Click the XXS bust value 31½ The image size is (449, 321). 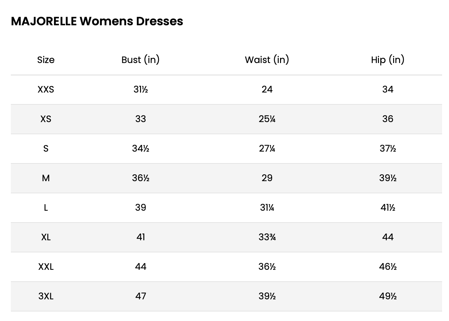click(x=140, y=89)
